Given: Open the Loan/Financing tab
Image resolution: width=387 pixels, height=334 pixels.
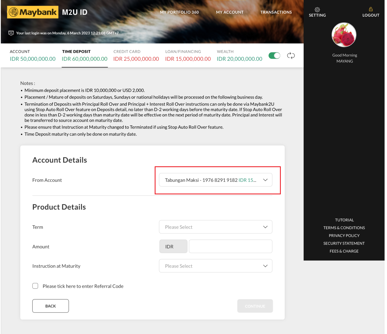Looking at the screenshot, I should 188,56.
